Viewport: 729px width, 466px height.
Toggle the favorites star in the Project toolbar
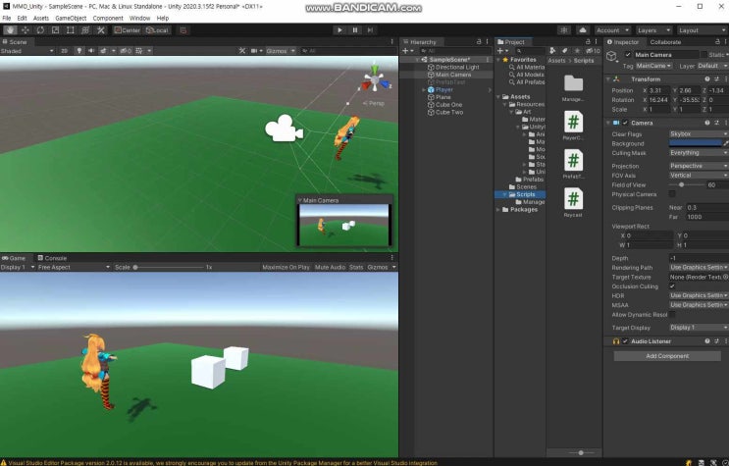577,51
